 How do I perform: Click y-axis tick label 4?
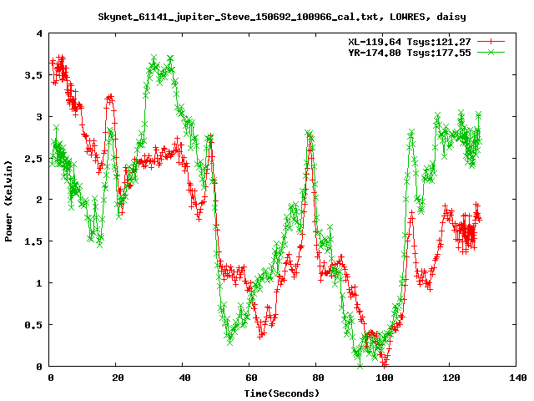39,33
